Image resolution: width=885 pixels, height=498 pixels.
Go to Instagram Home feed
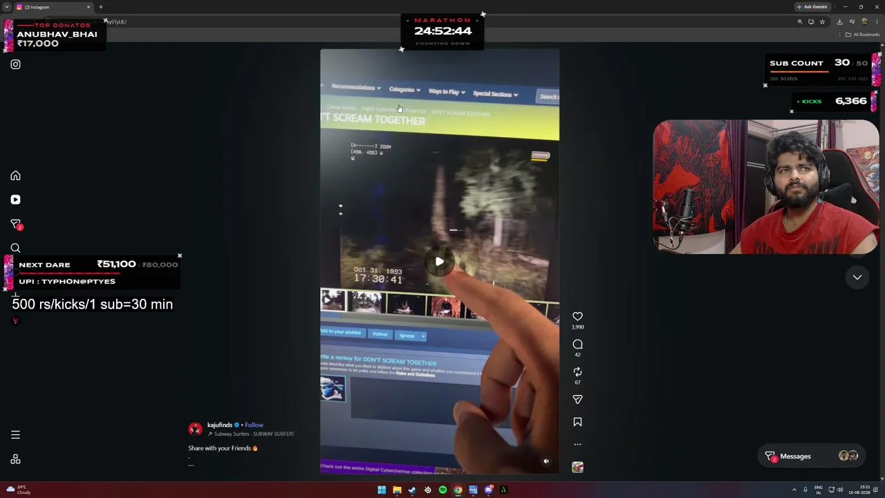click(x=15, y=176)
